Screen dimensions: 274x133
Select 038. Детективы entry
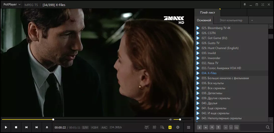coord(231,93)
